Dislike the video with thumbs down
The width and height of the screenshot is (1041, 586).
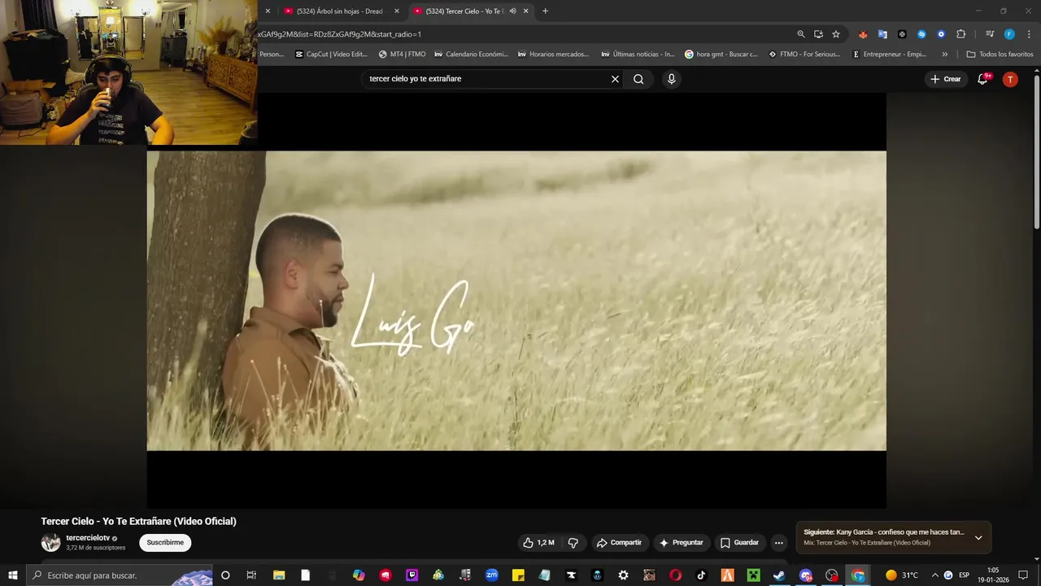point(573,543)
